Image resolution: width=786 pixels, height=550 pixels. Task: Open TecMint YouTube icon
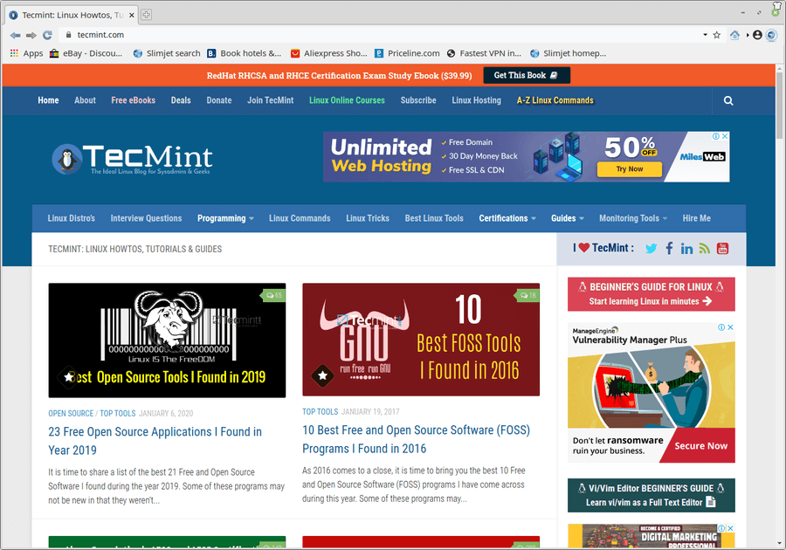722,248
